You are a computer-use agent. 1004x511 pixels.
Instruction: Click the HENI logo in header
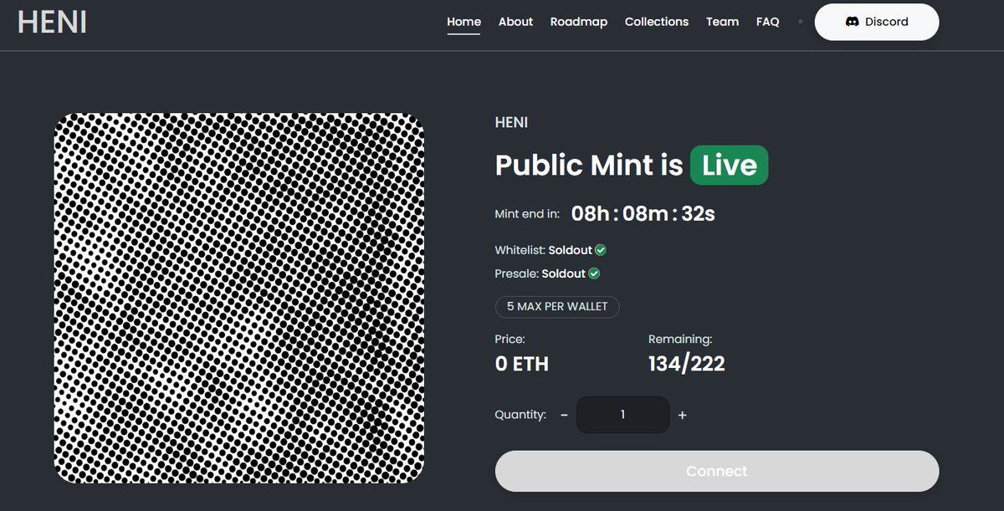(x=52, y=22)
